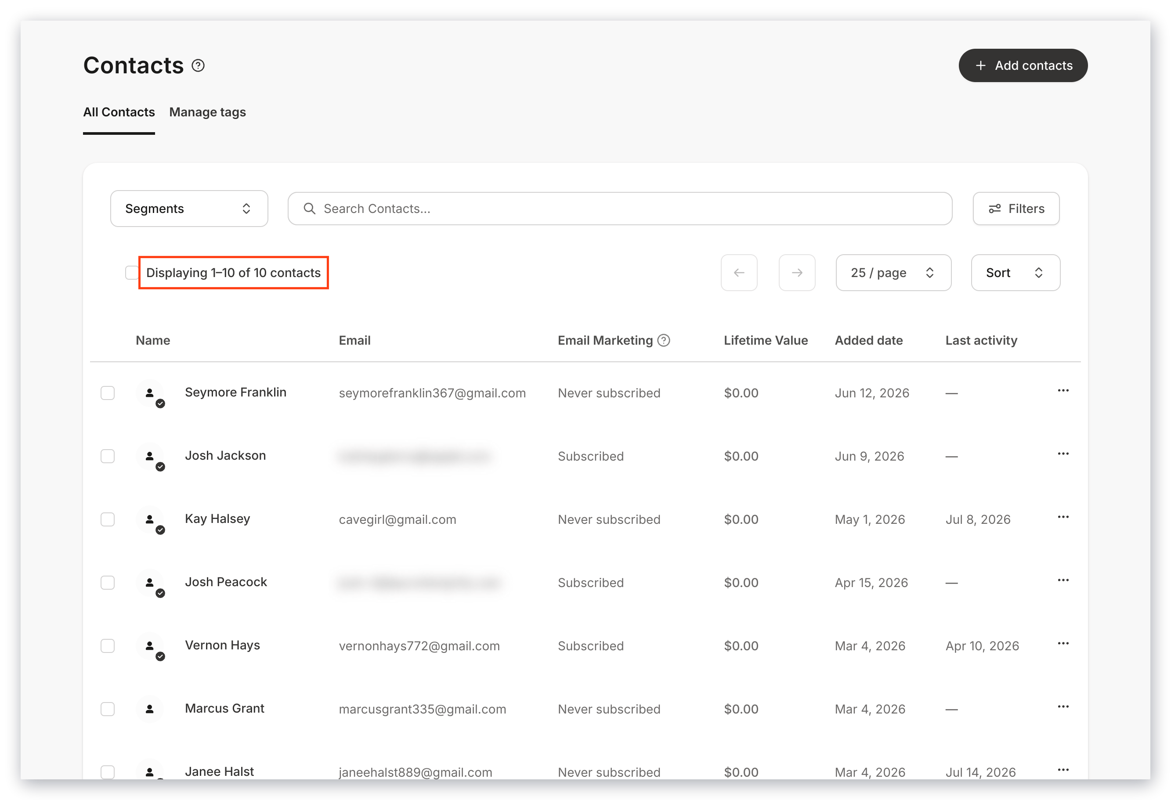Screen dimensions: 1171x800
Task: Select Josh Peacock's row checkbox
Action: pyautogui.click(x=107, y=583)
